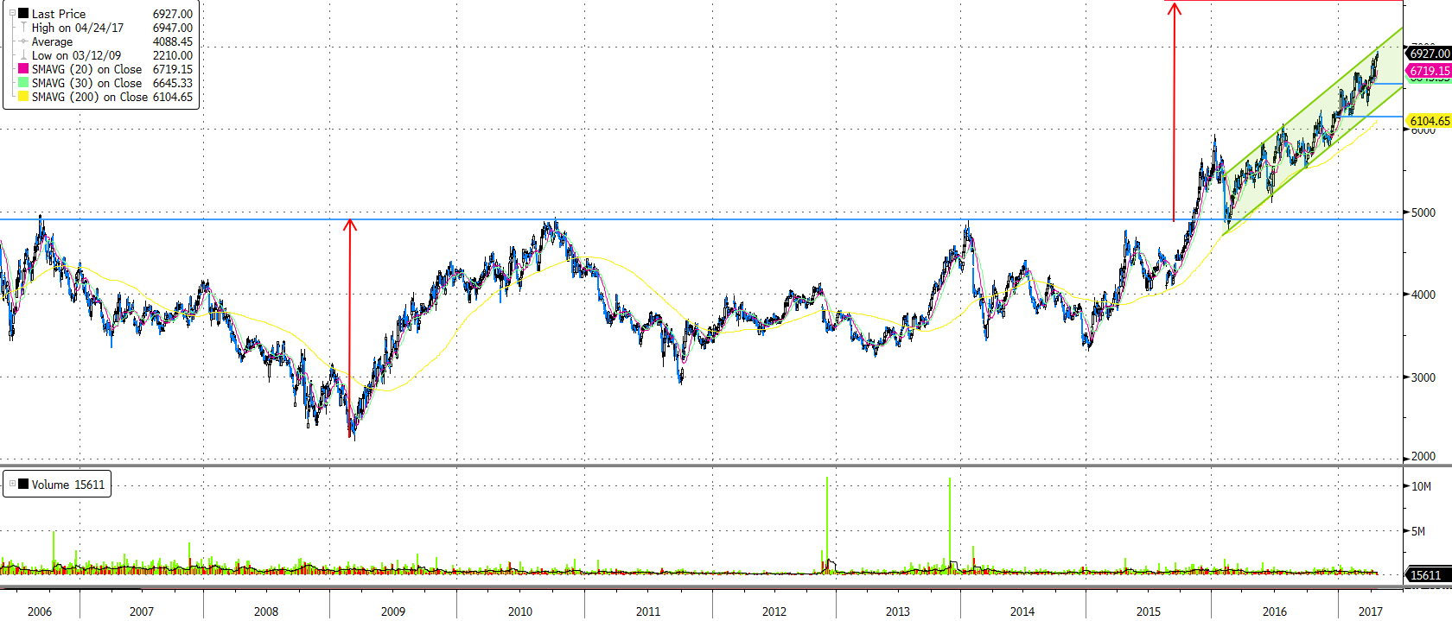This screenshot has height=621, width=1452.
Task: Click the Low marker icon in legend
Action: coord(23,55)
